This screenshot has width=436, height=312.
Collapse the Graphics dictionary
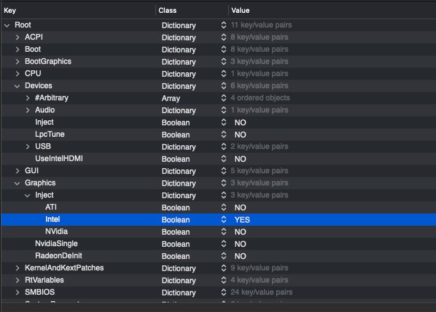click(17, 183)
